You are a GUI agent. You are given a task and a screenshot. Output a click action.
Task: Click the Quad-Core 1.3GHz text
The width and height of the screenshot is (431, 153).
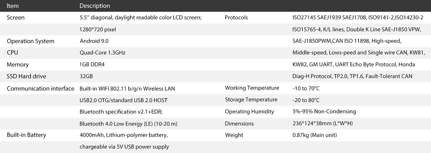(x=102, y=53)
